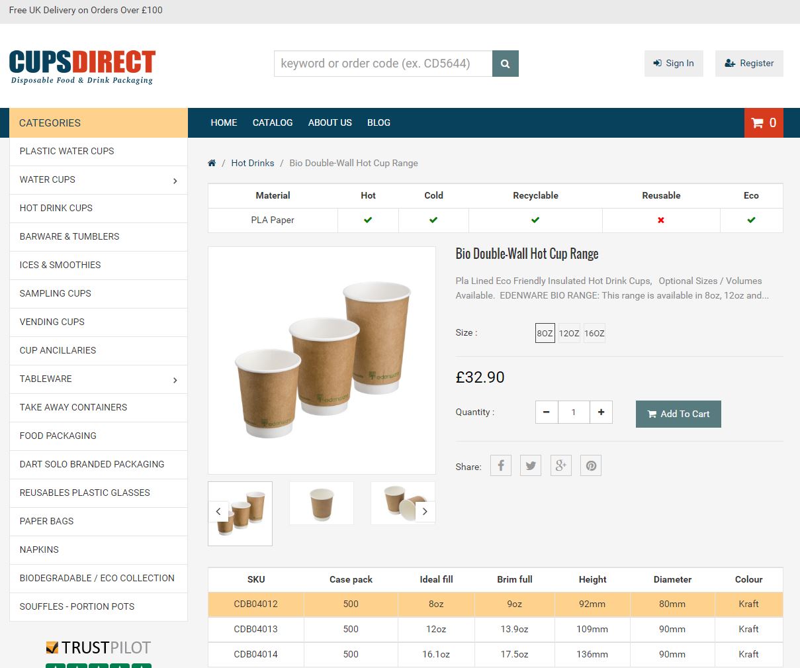800x668 pixels.
Task: Select the 12OZ size option
Action: pos(569,333)
